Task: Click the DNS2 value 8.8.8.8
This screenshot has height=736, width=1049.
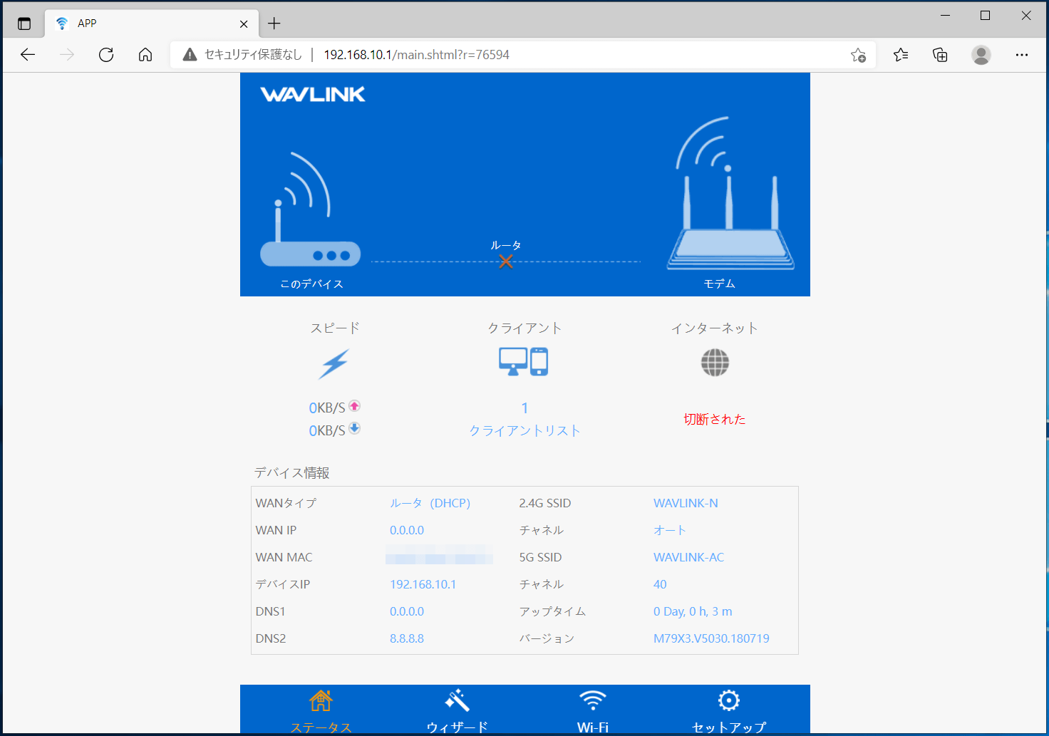Action: point(407,638)
